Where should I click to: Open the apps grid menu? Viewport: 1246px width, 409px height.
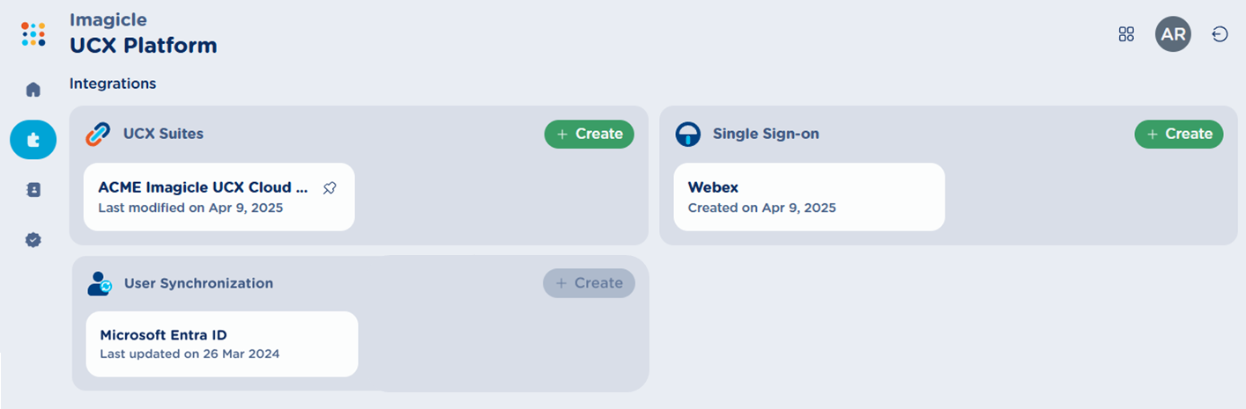click(1125, 34)
